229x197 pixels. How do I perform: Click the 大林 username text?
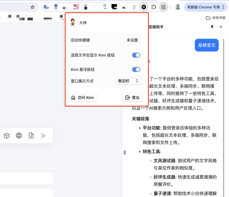pos(83,23)
